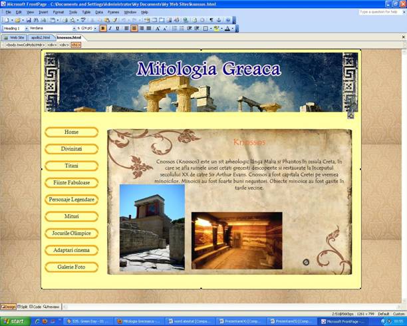Toggle Italic formatting

110,29
